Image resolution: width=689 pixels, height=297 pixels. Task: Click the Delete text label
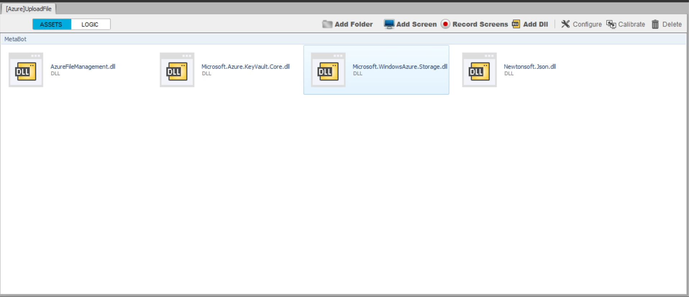click(x=672, y=24)
